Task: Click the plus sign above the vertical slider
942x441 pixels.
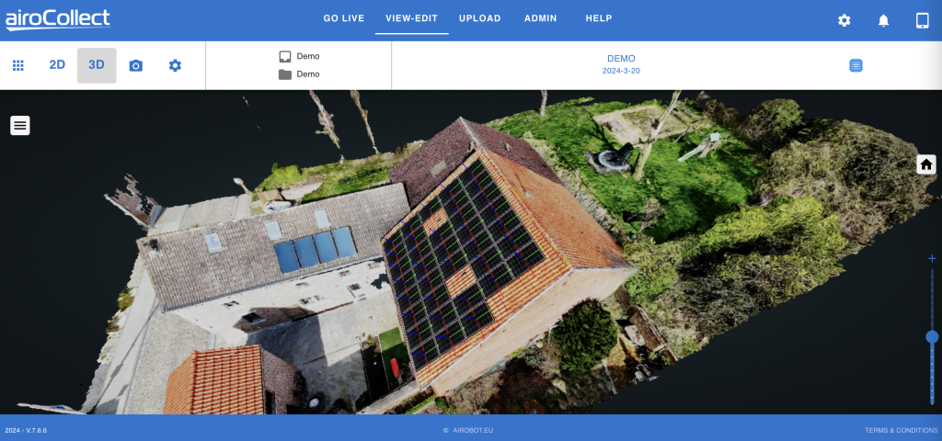Action: (x=932, y=259)
